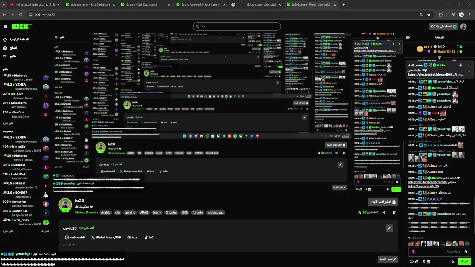Collapse the chat panel with the arrow icon
Image resolution: width=475 pixels, height=267 pixels.
point(408,37)
